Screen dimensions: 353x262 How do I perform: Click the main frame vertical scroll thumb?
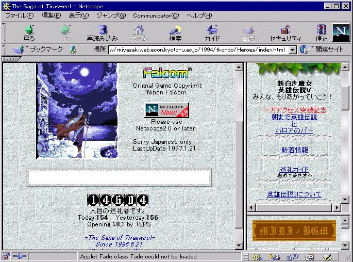(239, 175)
